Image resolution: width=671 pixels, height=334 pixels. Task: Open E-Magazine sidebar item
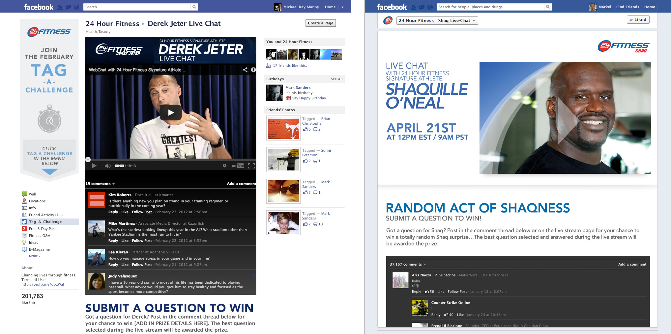pyautogui.click(x=36, y=249)
